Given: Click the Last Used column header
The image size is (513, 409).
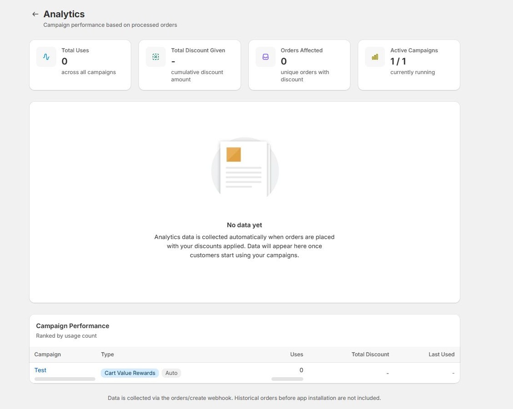Looking at the screenshot, I should tap(441, 354).
